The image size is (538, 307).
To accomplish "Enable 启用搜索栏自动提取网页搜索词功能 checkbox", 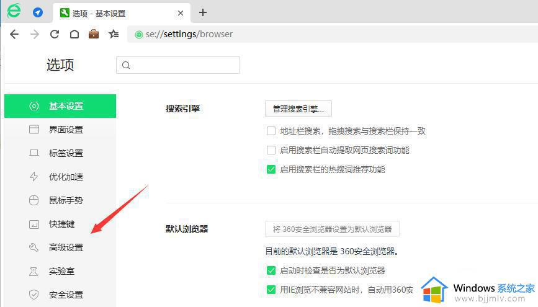I will click(x=271, y=150).
